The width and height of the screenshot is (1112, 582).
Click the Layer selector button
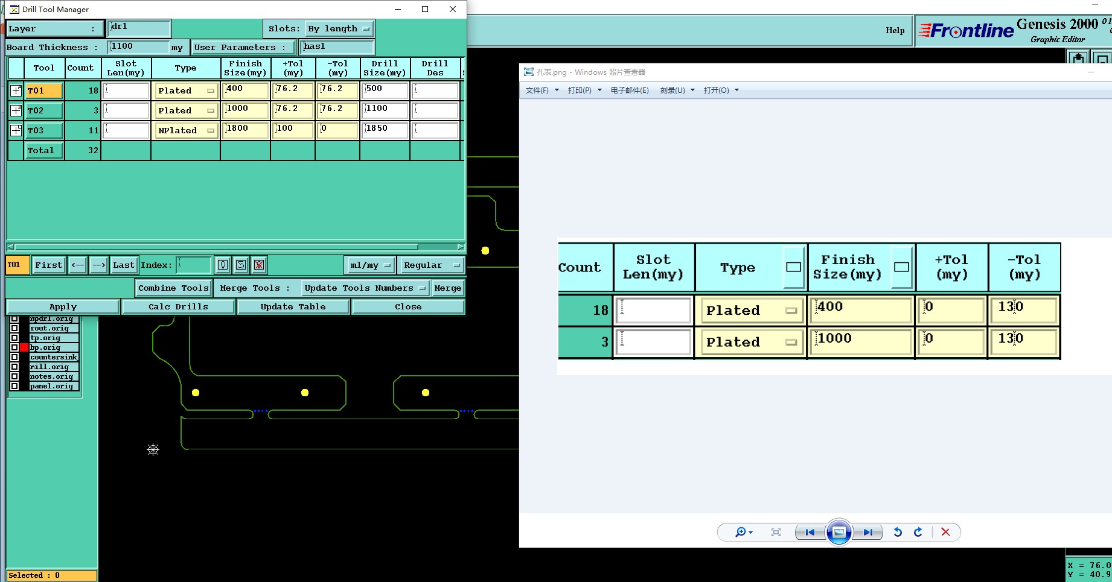coord(54,28)
